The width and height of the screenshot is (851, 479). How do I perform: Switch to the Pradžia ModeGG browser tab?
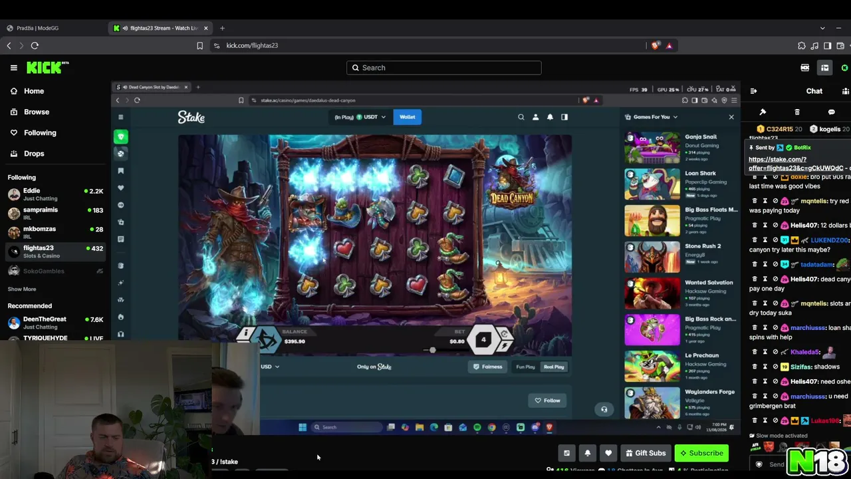coord(52,28)
